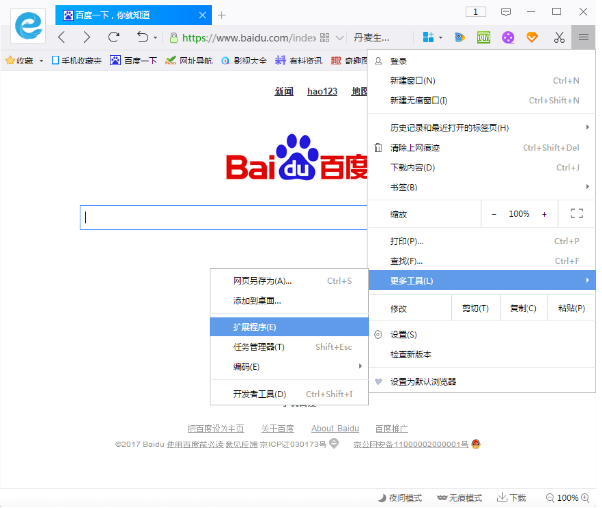Screen dimensions: 602x508
Task: Select 打印(P) menu item
Action: (481, 241)
